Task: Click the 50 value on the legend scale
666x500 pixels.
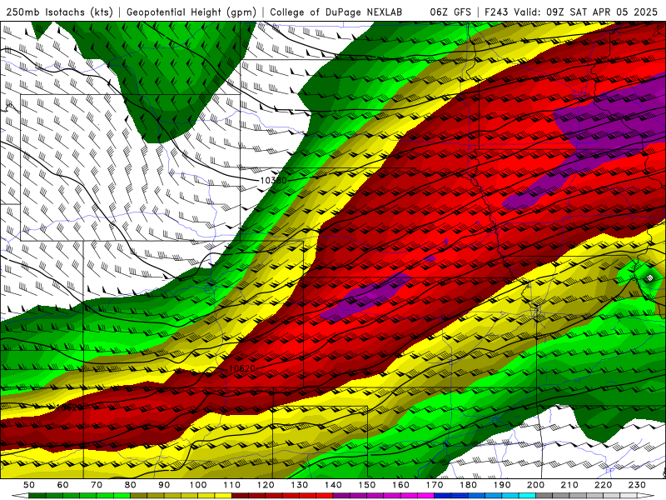Action: point(29,485)
